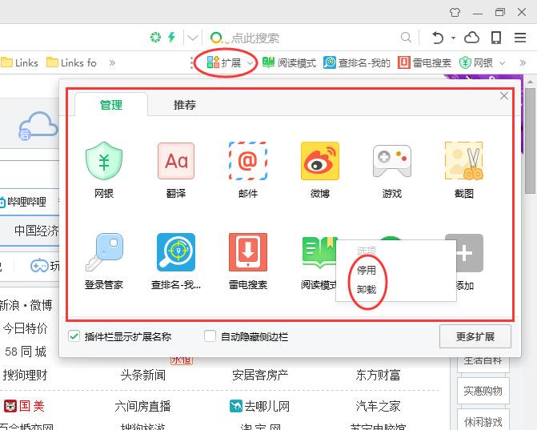The image size is (537, 430).
Task: Open the 搜狗理财 link
Action: tap(25, 376)
